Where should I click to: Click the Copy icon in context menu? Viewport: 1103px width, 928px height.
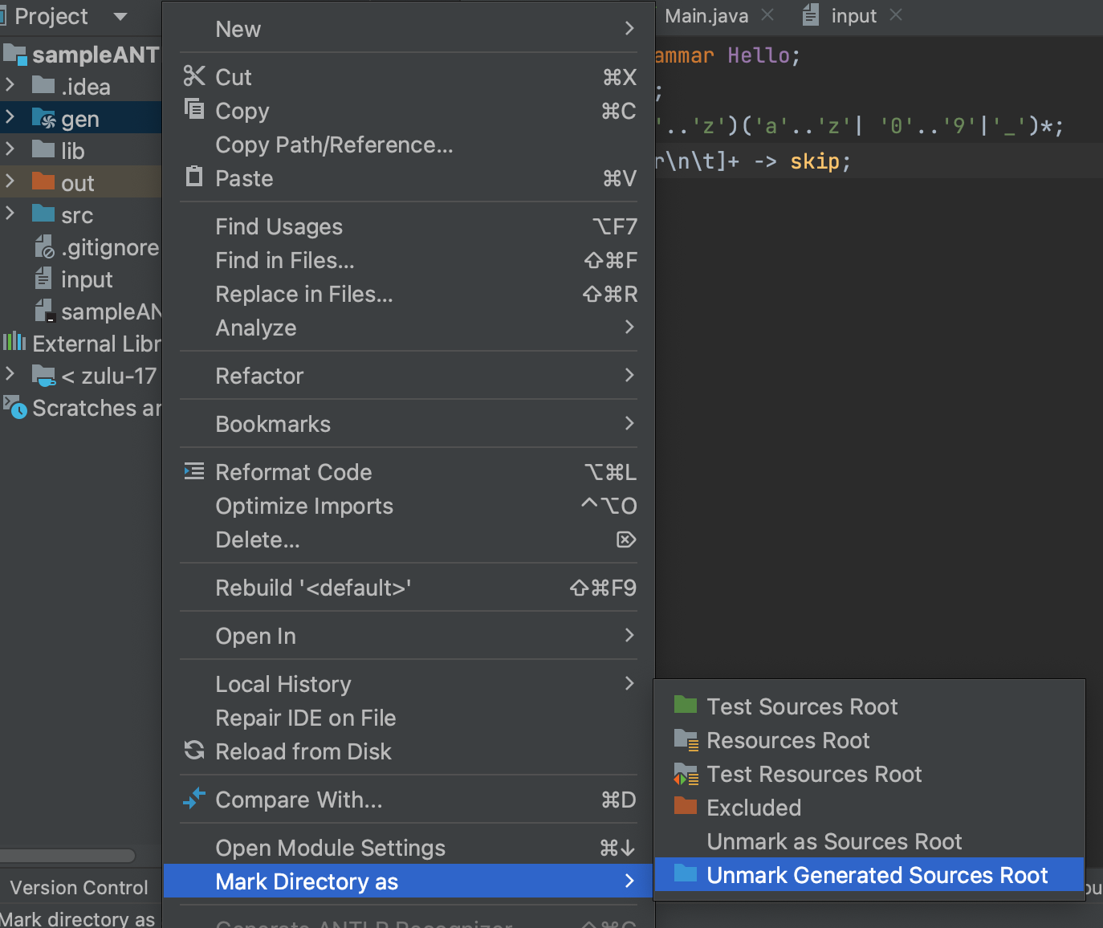point(193,108)
